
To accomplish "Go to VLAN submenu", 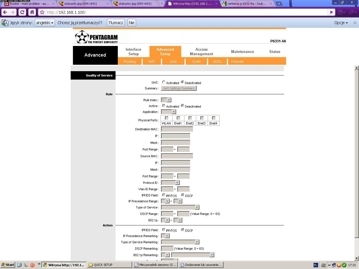I will pos(196,61).
